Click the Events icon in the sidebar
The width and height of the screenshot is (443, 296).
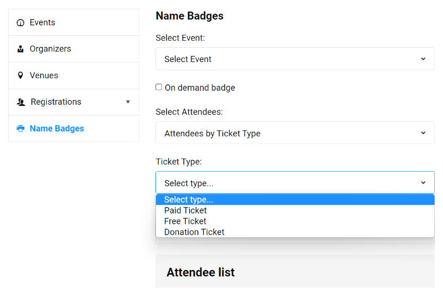coord(20,23)
